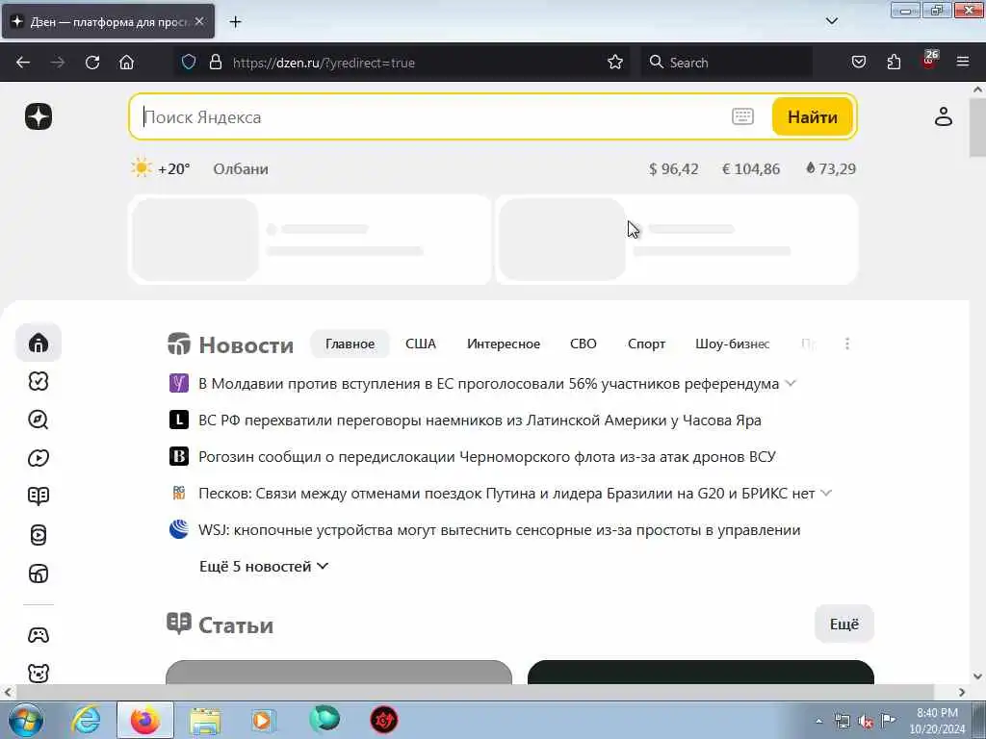Click the Найти search button
This screenshot has width=986, height=739.
point(812,116)
